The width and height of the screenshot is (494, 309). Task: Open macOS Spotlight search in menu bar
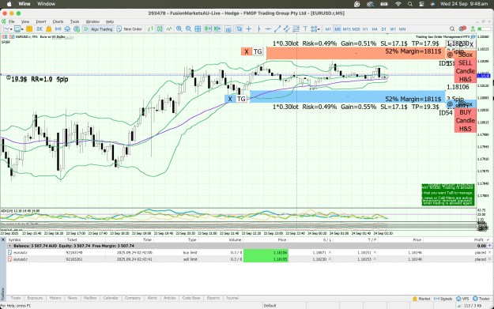410,4
